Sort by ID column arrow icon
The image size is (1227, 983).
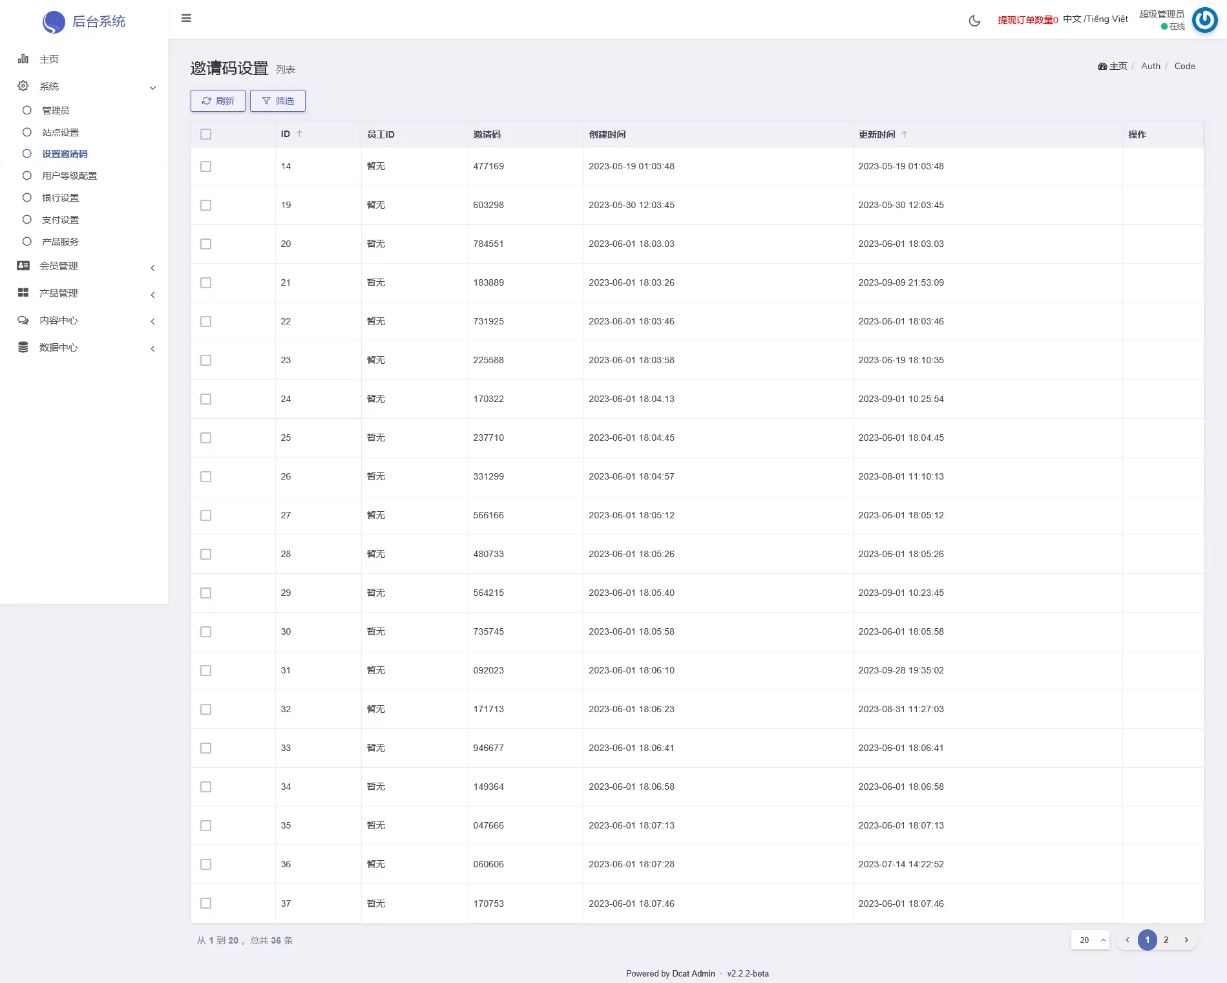click(299, 134)
